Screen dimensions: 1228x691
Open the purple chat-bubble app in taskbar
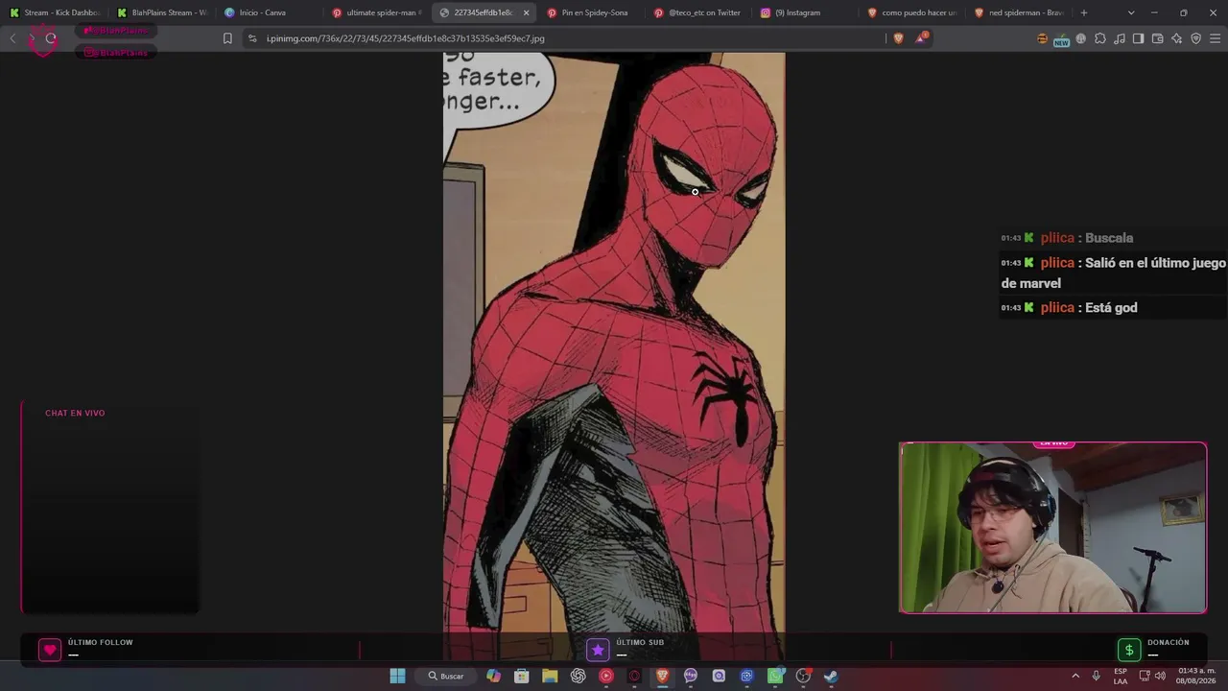click(x=691, y=676)
